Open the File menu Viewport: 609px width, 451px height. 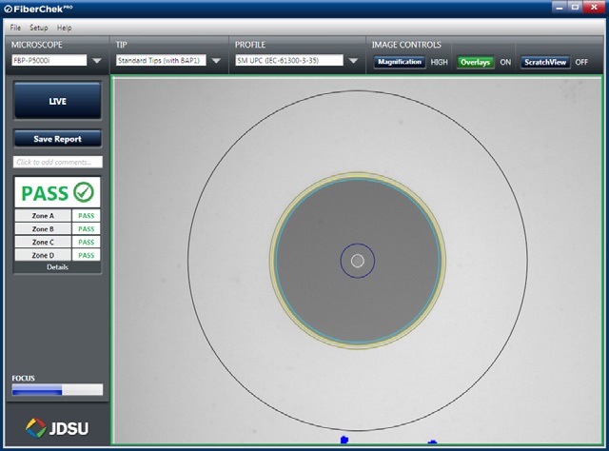click(x=15, y=28)
